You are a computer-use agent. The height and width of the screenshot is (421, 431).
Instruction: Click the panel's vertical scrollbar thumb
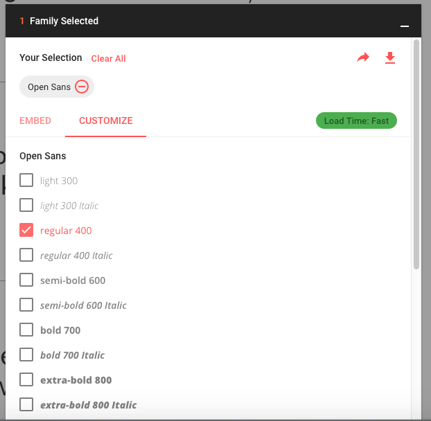(416, 154)
